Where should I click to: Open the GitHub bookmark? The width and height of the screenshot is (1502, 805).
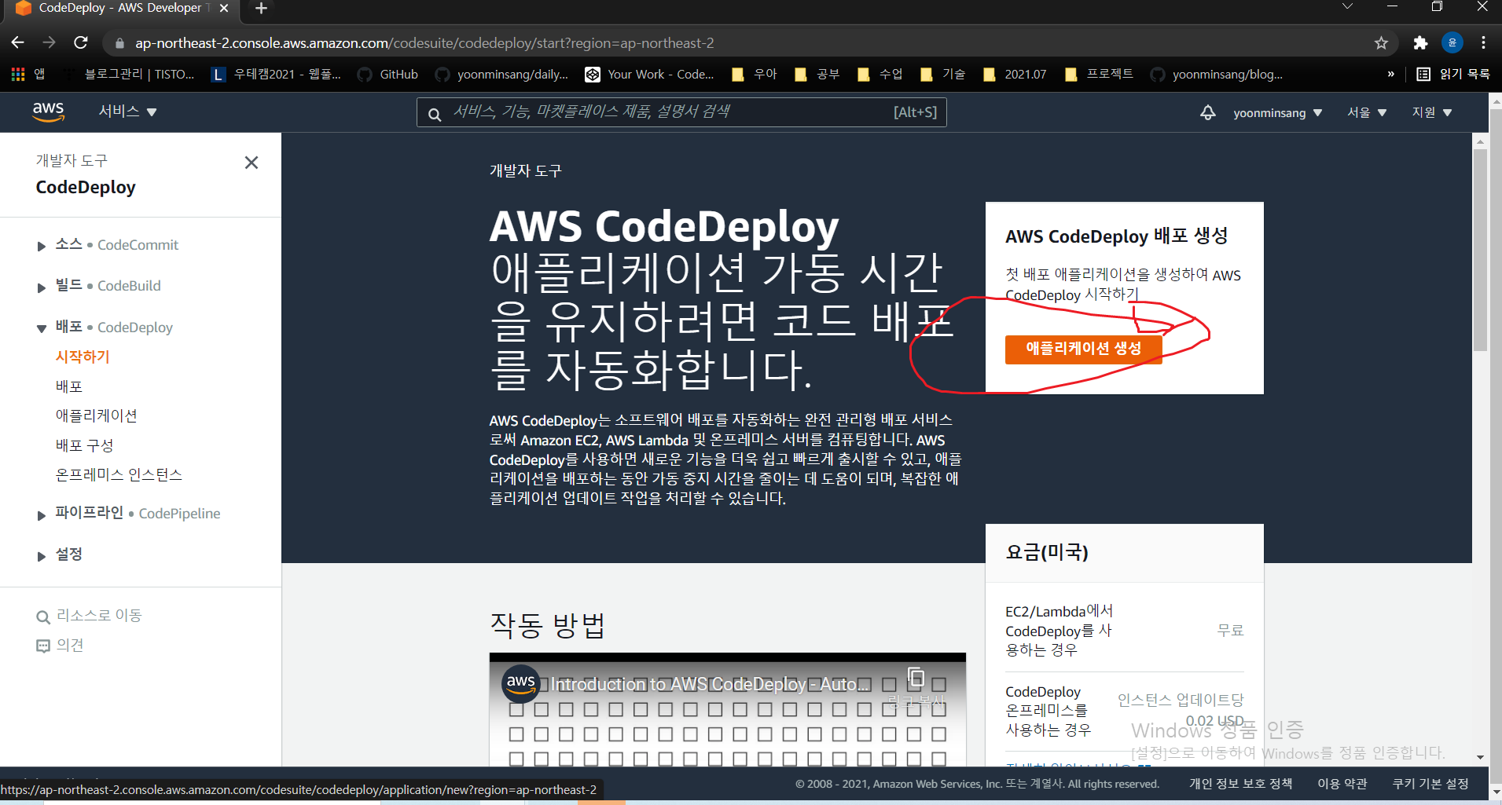tap(387, 74)
